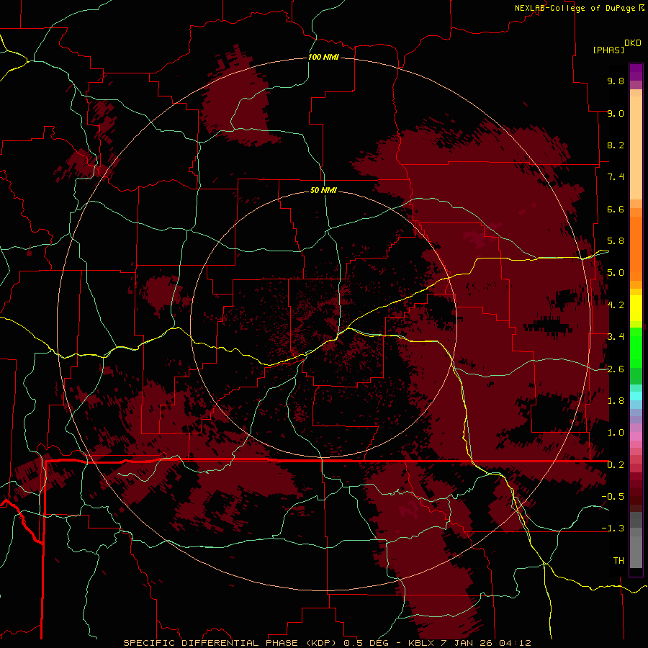Click the [PHAS] legend label
The image size is (648, 648).
pos(608,50)
